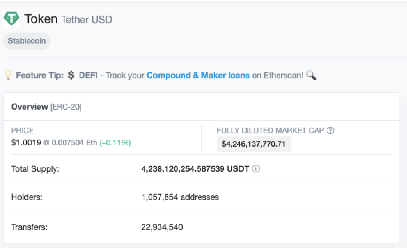
Task: Click the $4,246,137,770.71 market cap value
Action: 254,144
